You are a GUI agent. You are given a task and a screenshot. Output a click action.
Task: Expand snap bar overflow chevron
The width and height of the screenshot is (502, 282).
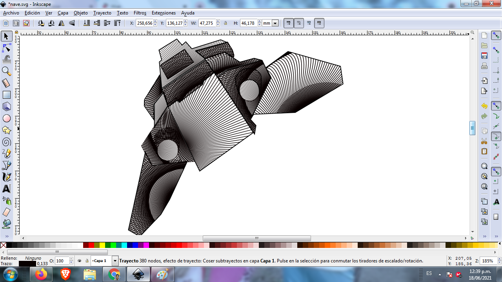[x=496, y=236]
